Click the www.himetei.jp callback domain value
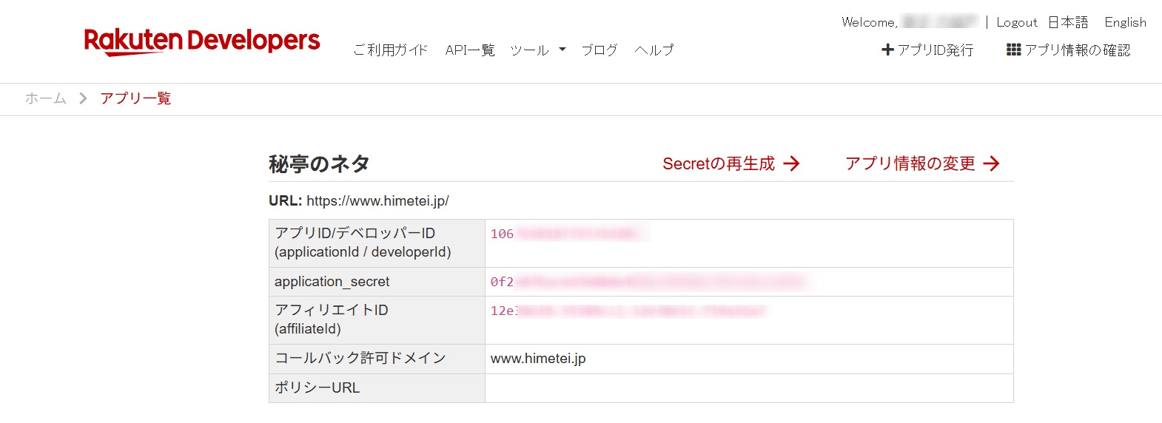Image resolution: width=1162 pixels, height=423 pixels. click(538, 359)
